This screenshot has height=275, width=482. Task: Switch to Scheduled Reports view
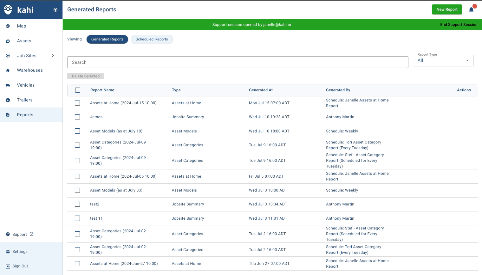[152, 39]
